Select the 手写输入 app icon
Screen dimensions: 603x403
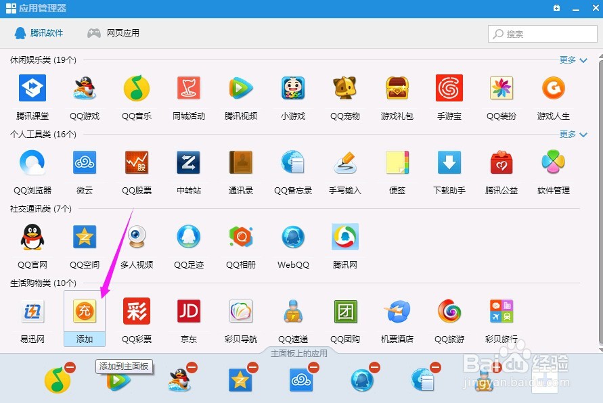coord(345,162)
